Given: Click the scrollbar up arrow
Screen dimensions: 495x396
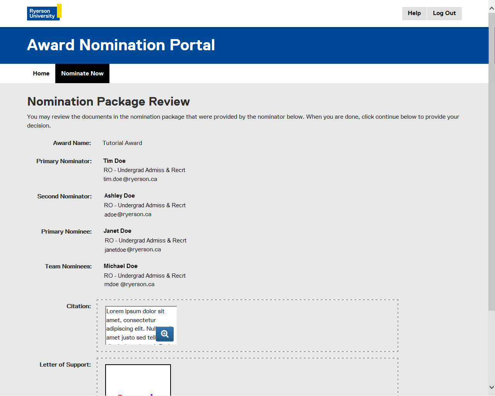Looking at the screenshot, I should [x=492, y=8].
